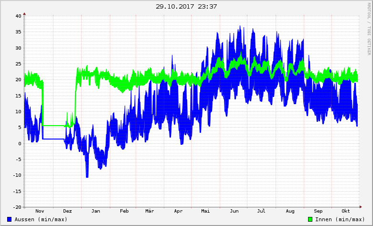Click the green Innen legend color box
373x226 pixels.
point(310,219)
